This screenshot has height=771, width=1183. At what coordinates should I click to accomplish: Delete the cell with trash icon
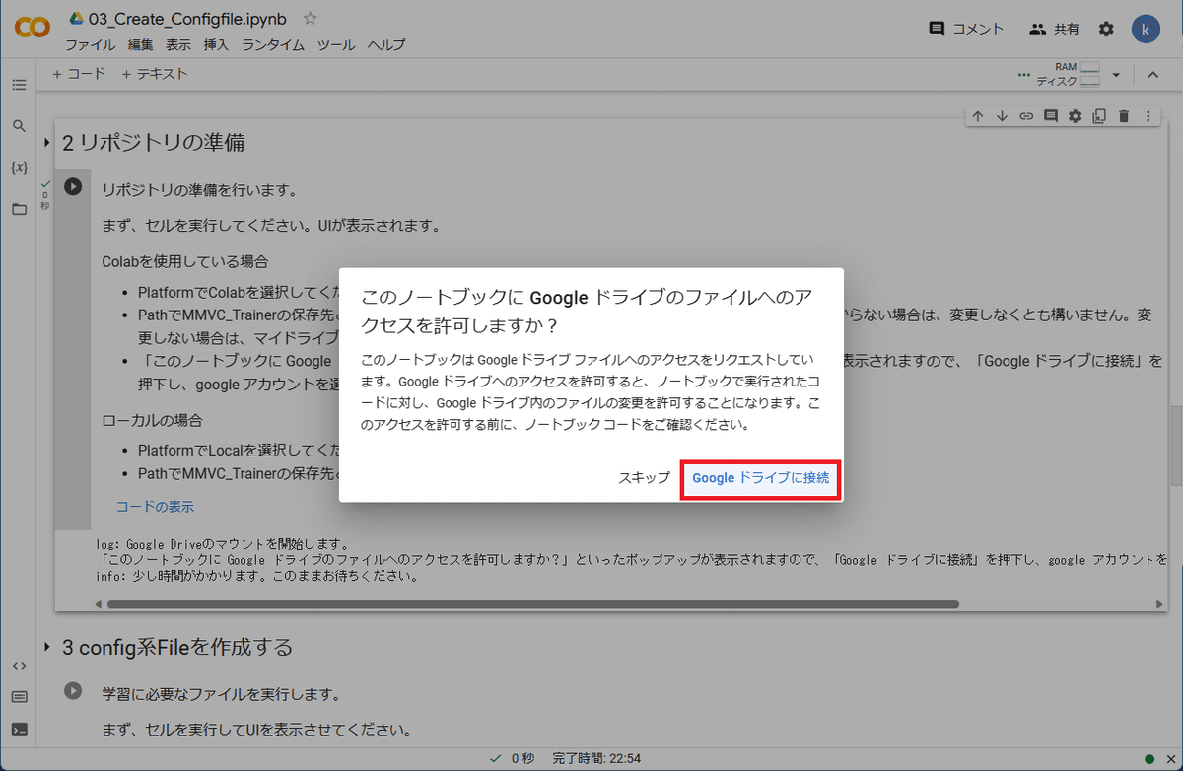click(x=1124, y=116)
